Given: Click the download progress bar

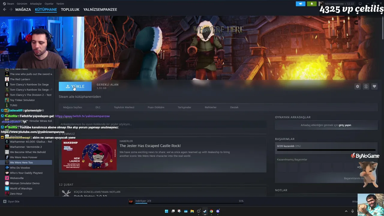Looking at the screenshot, I should click(189, 203).
